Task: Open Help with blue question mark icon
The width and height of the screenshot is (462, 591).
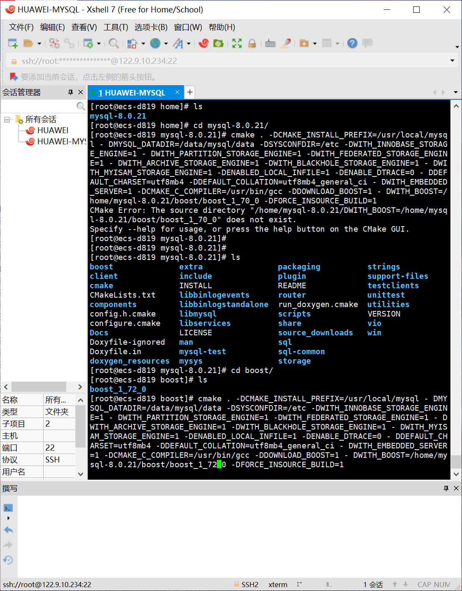Action: coord(352,43)
